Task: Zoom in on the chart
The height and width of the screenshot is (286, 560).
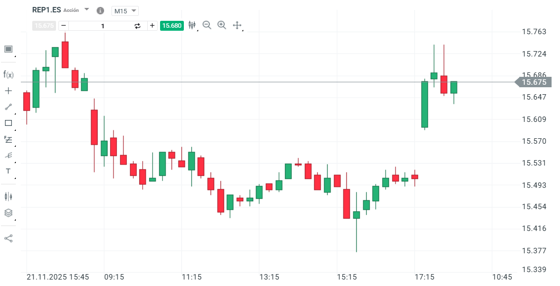Action: click(x=222, y=25)
